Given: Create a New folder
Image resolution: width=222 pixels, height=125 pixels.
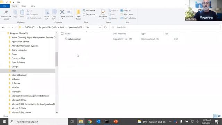Looking at the screenshot, I should [x=78, y=15].
